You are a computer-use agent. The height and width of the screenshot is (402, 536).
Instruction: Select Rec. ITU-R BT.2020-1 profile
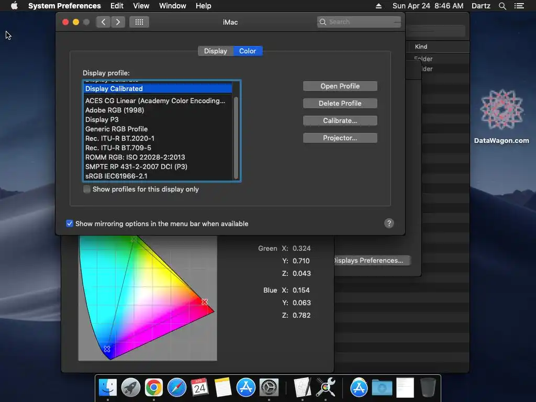point(158,138)
